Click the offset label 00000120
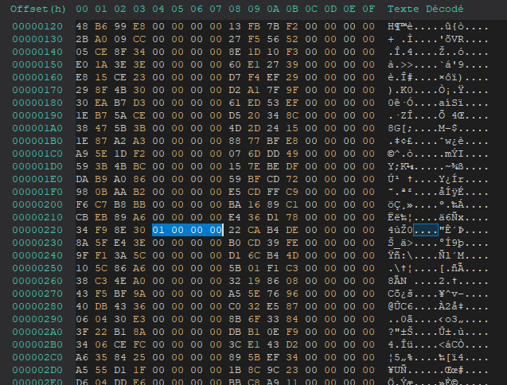507x385 pixels. click(x=37, y=26)
